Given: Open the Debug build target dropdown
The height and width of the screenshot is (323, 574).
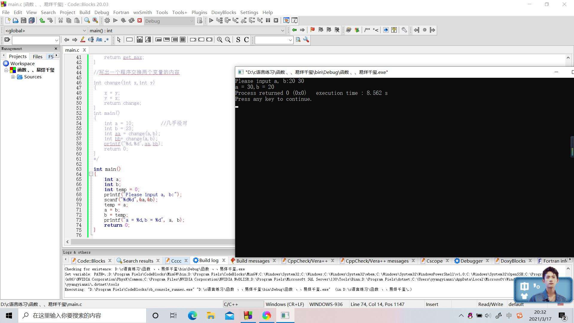Looking at the screenshot, I should pyautogui.click(x=191, y=21).
